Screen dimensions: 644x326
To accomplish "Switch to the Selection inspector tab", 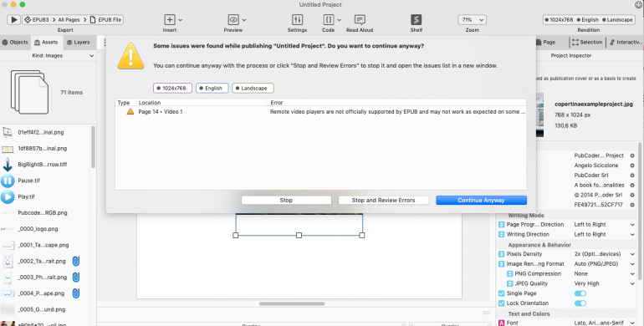I will pos(587,43).
